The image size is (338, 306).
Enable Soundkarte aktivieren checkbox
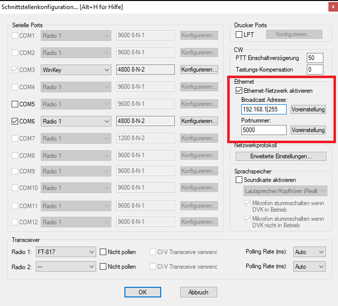click(x=239, y=180)
